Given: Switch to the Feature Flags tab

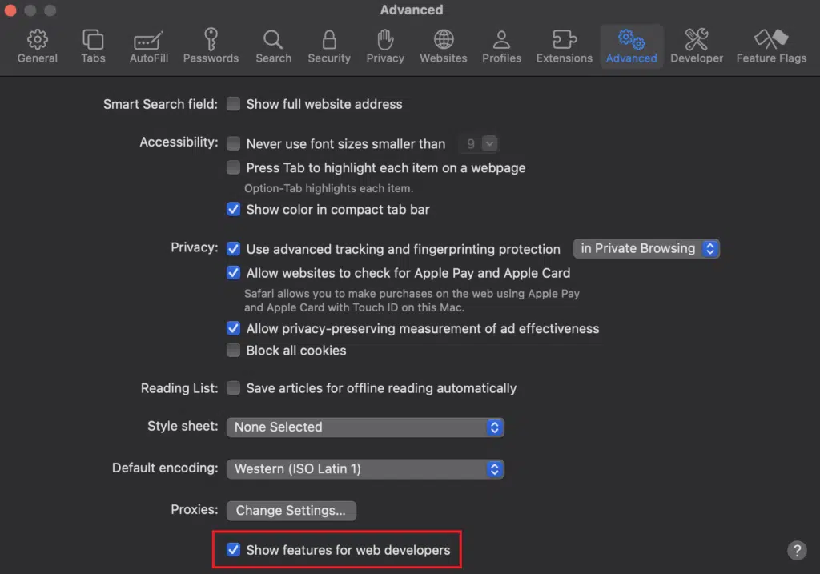Looking at the screenshot, I should (771, 46).
